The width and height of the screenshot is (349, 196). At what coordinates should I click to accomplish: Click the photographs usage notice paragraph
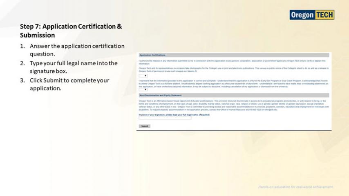click(233, 70)
